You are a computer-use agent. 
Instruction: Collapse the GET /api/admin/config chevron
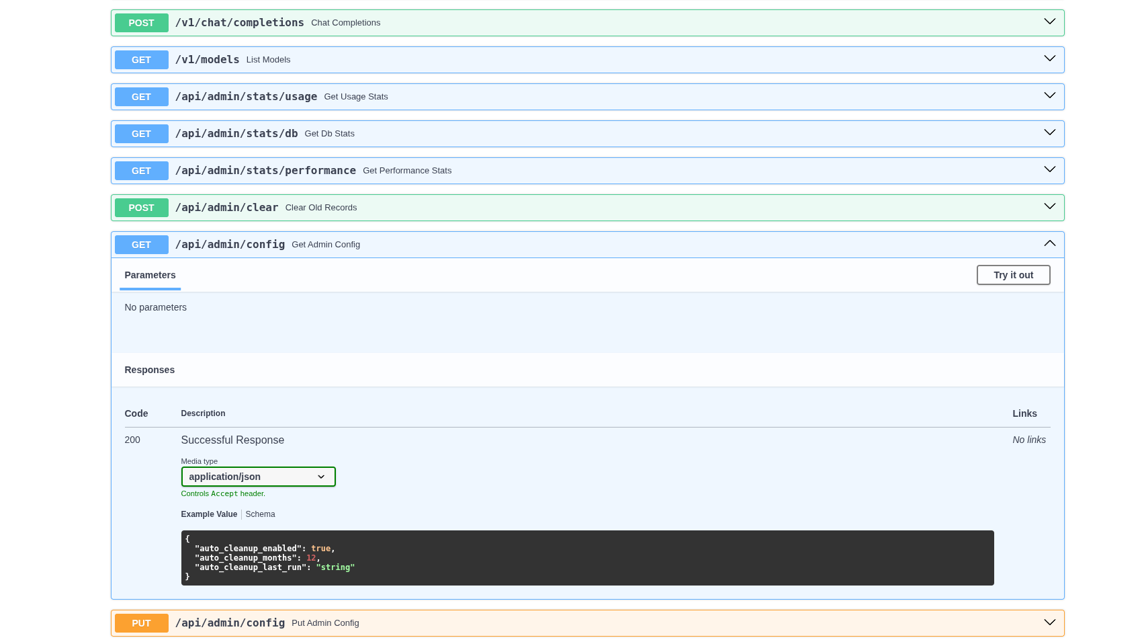pos(1049,244)
